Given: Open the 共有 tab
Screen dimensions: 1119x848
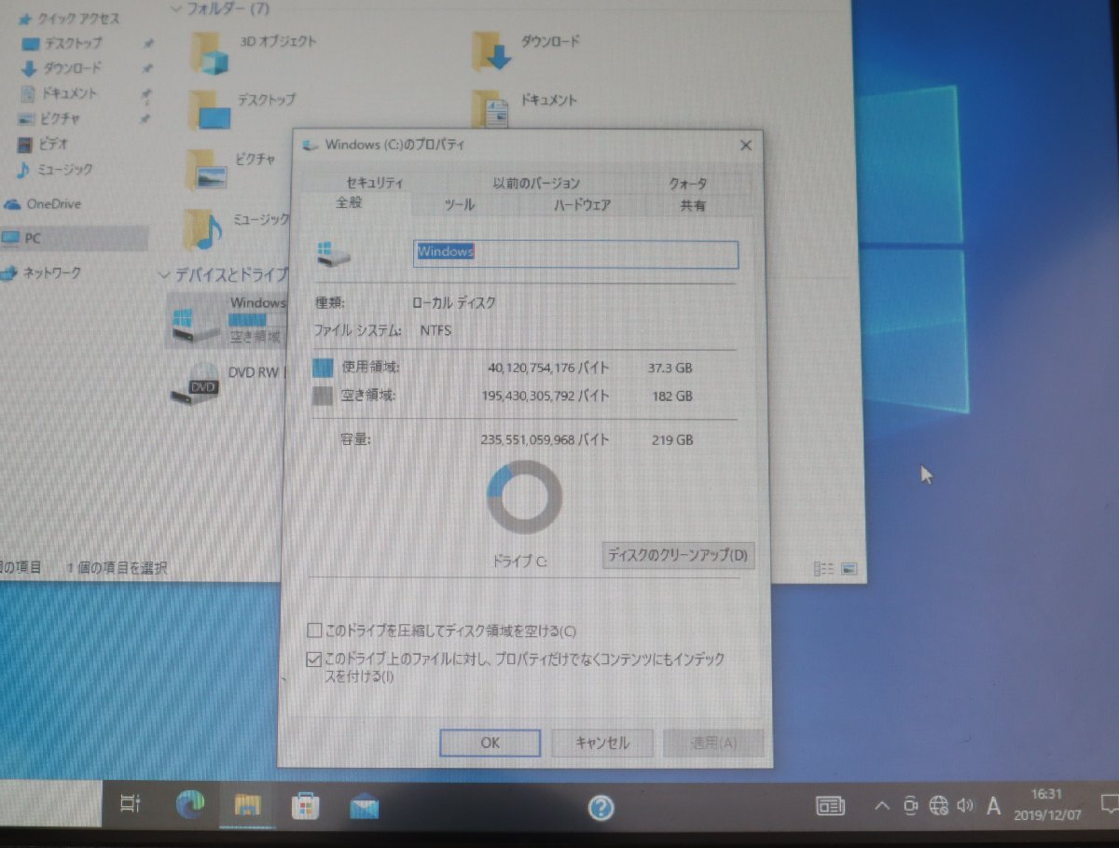Looking at the screenshot, I should click(693, 205).
